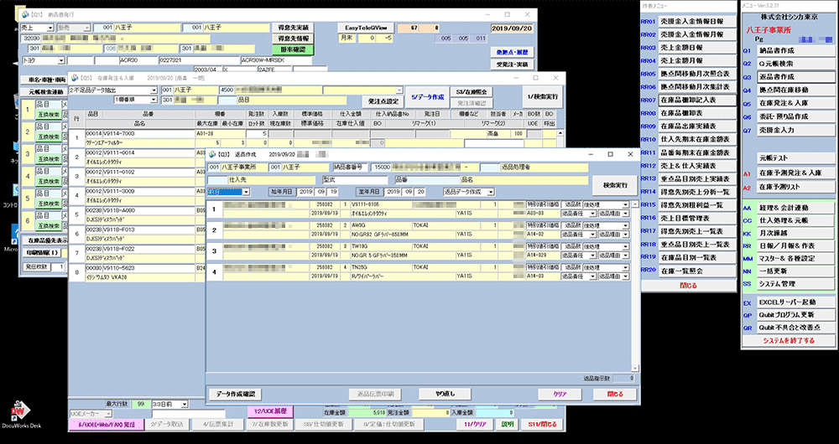Click データ作成確認 button
The width and height of the screenshot is (839, 444).
[235, 395]
